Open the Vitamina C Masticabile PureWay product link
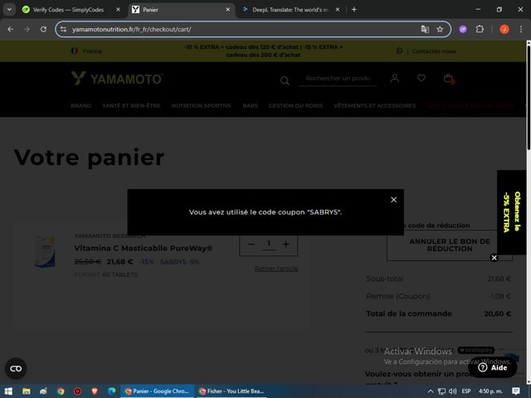 point(144,249)
